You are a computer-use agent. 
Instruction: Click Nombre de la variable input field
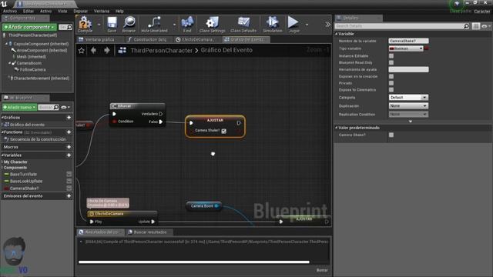click(408, 41)
